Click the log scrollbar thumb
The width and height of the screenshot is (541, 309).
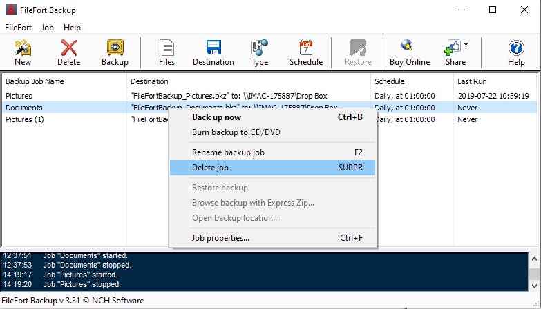click(534, 275)
